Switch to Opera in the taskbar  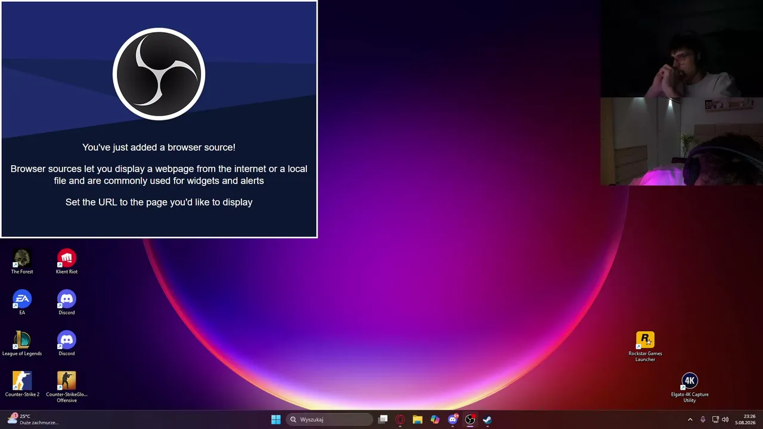(x=401, y=419)
